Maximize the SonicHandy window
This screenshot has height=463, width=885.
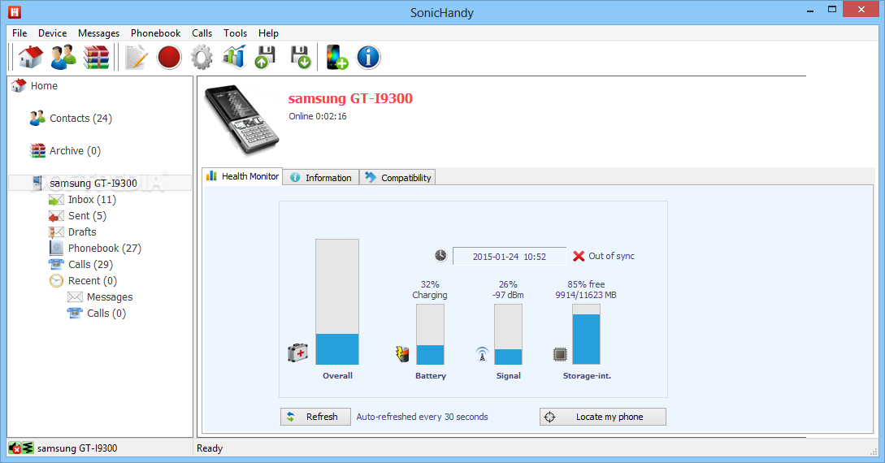pyautogui.click(x=832, y=9)
